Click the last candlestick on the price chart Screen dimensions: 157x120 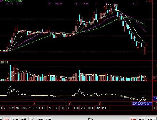click(147, 45)
